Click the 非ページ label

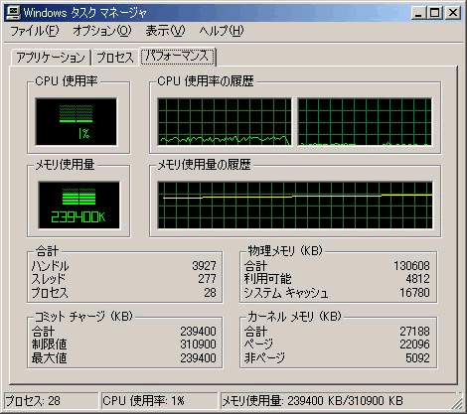[264, 358]
